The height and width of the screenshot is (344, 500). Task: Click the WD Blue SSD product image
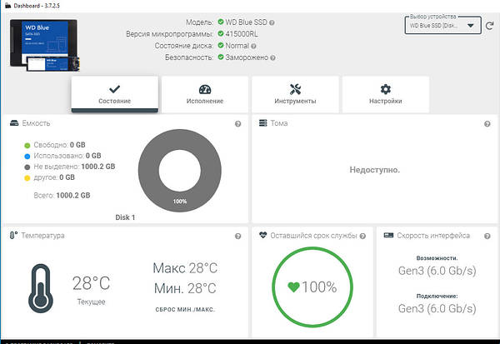coord(45,45)
